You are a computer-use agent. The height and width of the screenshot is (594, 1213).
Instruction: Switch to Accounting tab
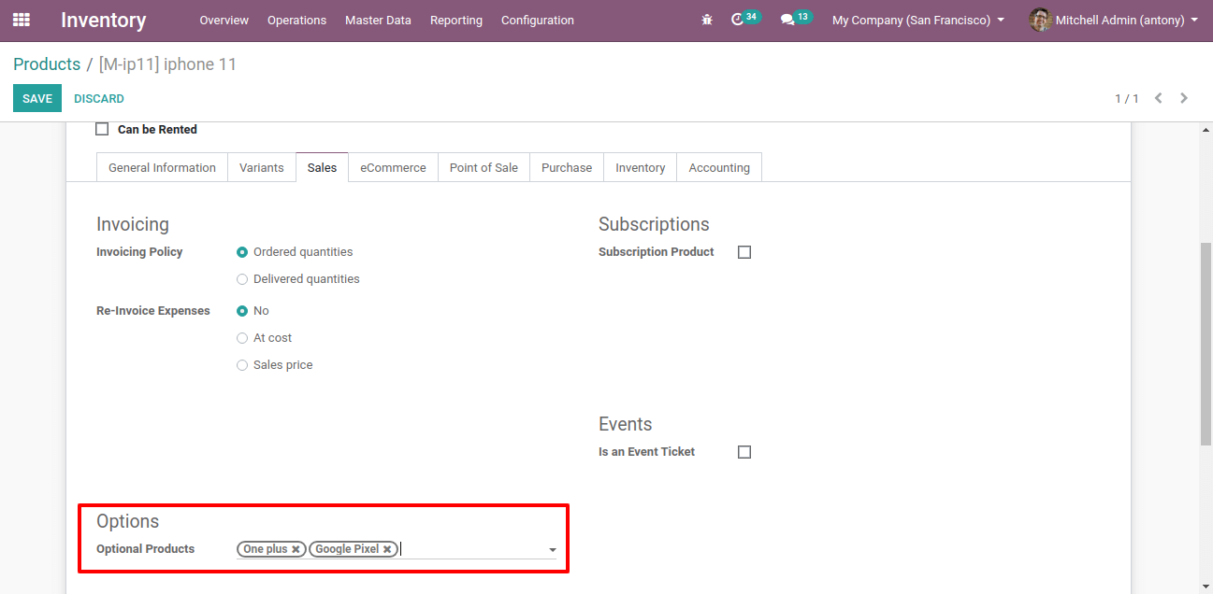[x=719, y=167]
